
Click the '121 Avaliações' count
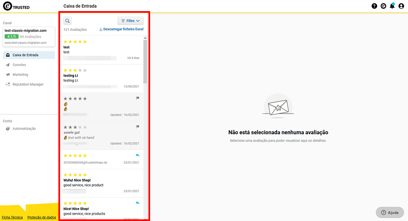(75, 30)
